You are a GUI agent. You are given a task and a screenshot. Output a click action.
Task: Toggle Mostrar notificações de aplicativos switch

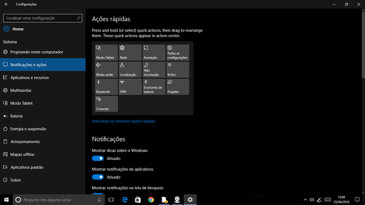(x=98, y=177)
